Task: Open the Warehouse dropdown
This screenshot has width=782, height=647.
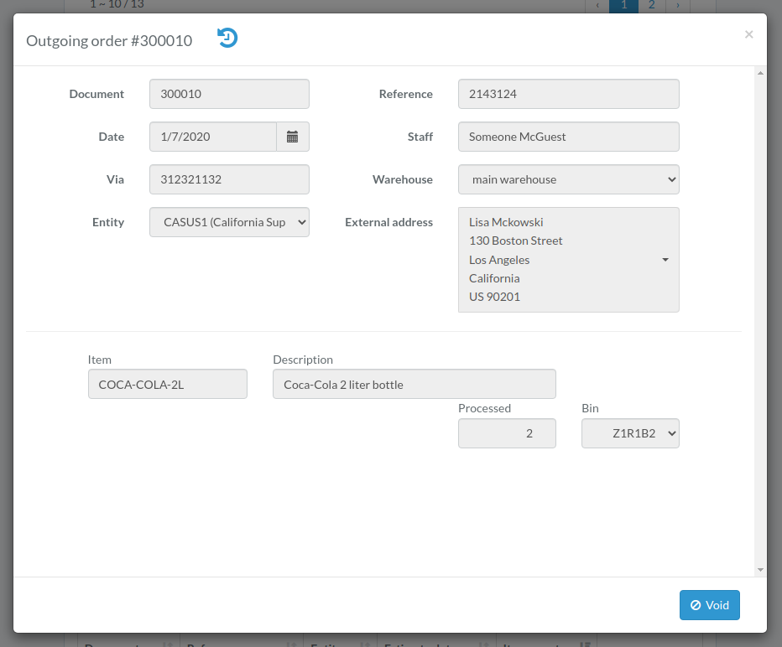Action: click(569, 179)
